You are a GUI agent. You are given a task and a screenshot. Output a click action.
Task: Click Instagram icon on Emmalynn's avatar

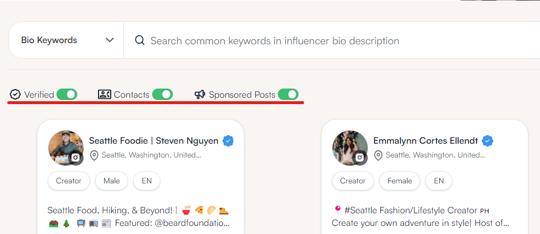[360, 158]
